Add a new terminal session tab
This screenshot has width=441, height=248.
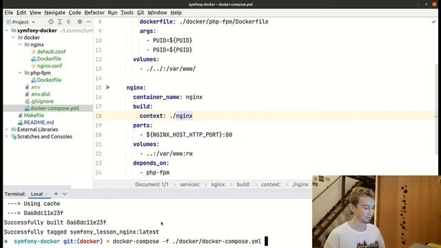[x=56, y=194]
